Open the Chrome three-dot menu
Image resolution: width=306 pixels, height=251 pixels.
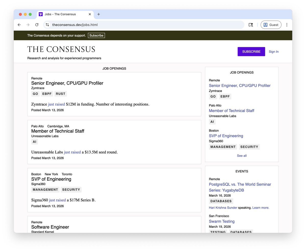click(x=287, y=25)
